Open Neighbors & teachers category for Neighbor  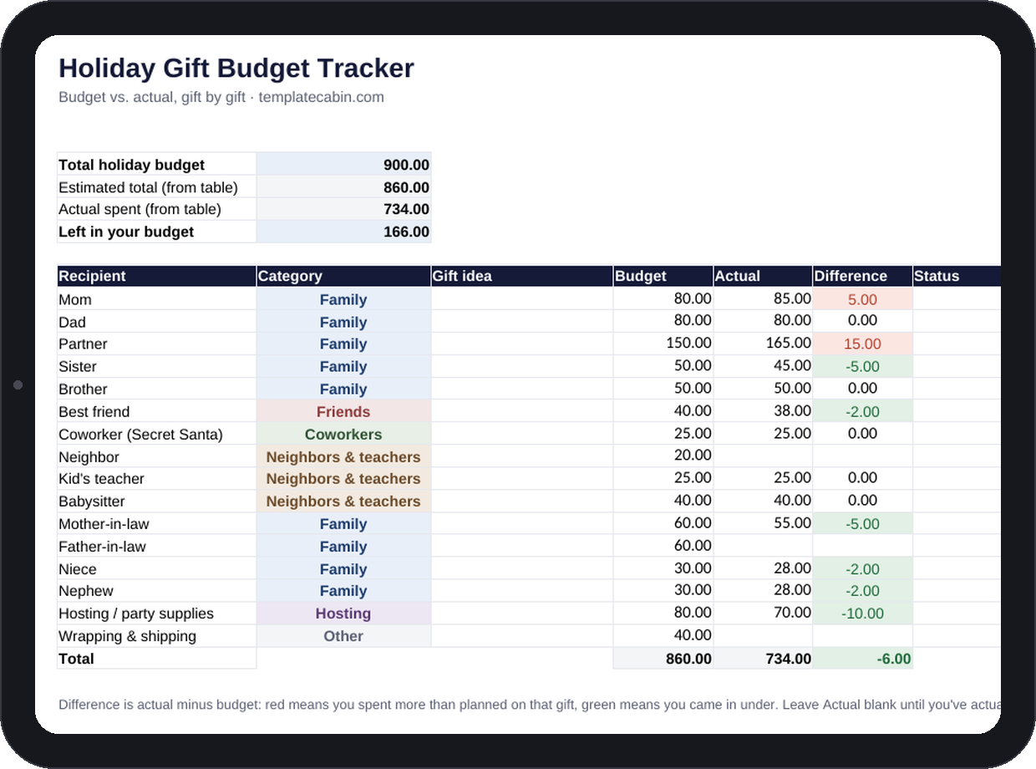(344, 456)
